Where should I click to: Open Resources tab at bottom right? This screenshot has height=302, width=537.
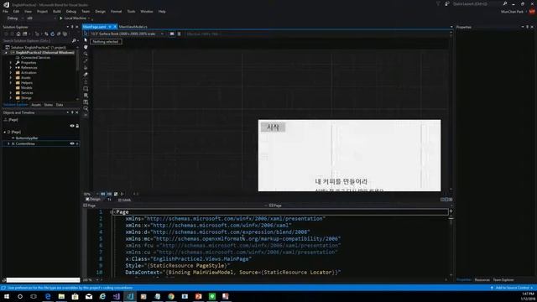tap(482, 279)
